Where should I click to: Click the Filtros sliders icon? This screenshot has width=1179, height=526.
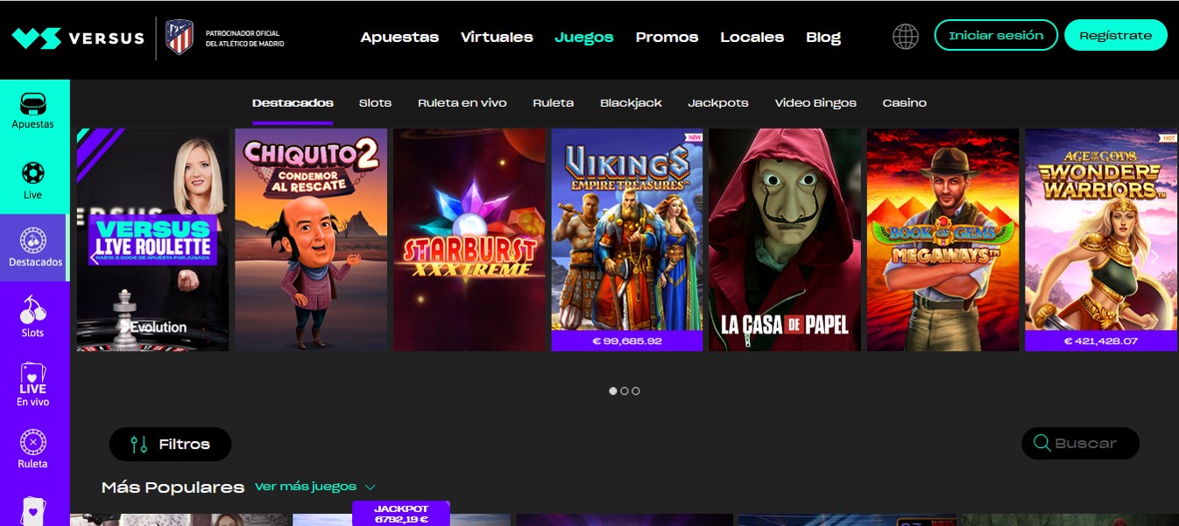(x=138, y=445)
